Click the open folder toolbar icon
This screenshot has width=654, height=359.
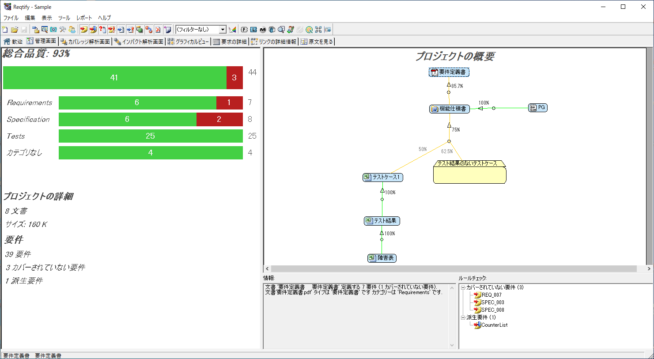tap(15, 30)
